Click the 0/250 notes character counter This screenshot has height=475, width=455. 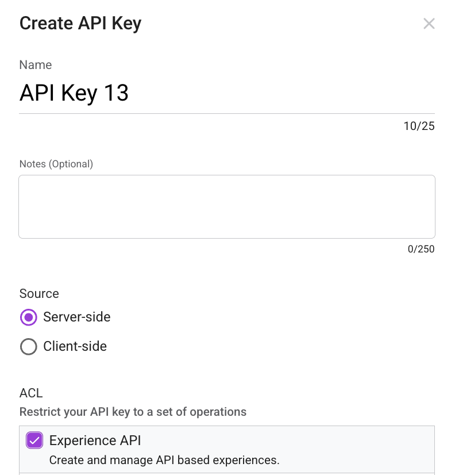(x=421, y=249)
